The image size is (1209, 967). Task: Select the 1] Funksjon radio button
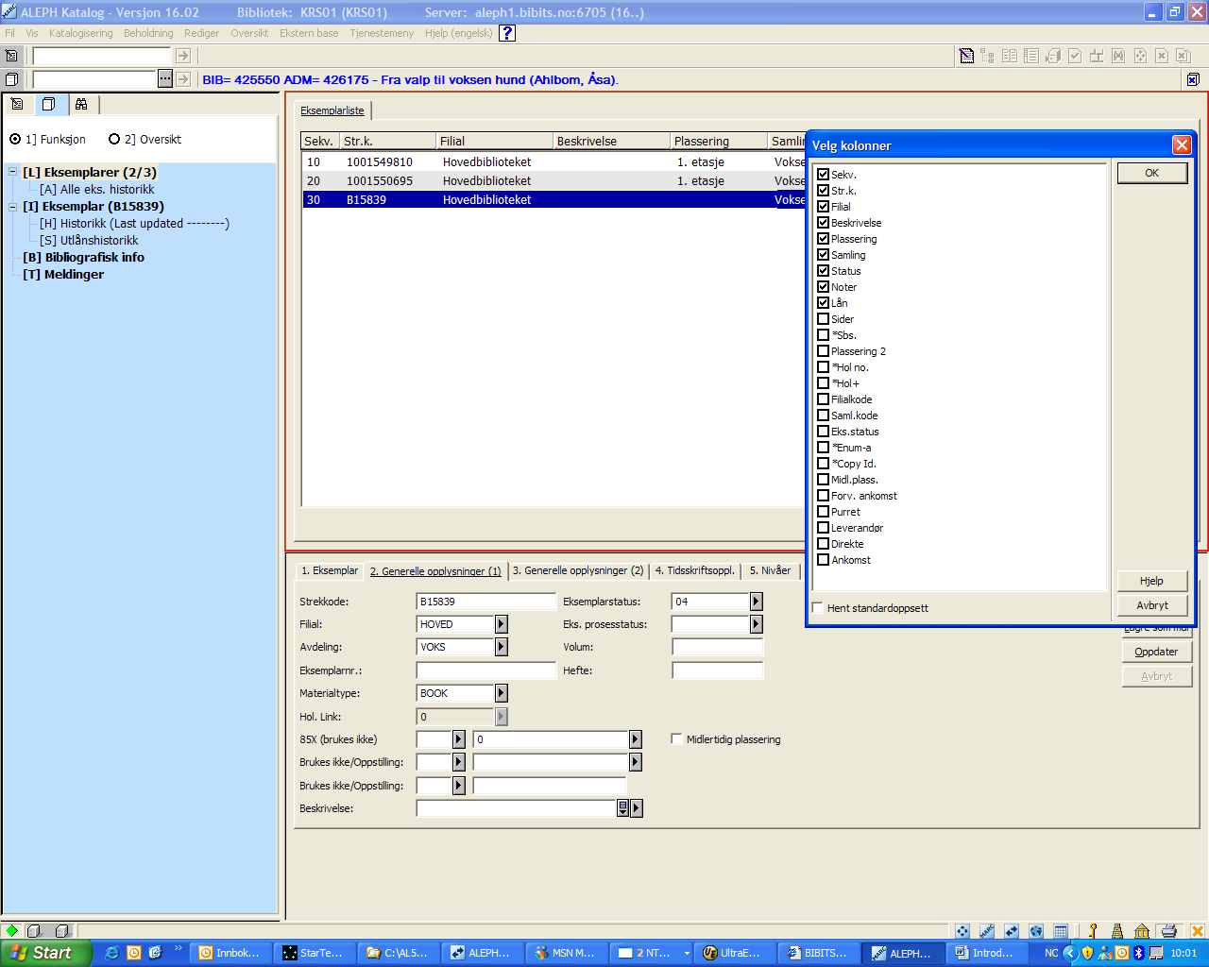pyautogui.click(x=15, y=140)
